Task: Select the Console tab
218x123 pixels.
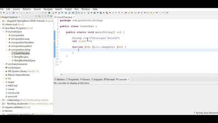Action: point(121,79)
